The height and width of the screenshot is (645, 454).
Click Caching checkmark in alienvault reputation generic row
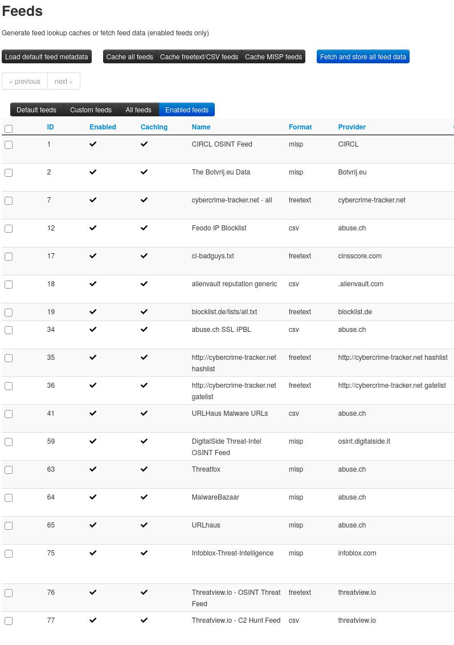[144, 284]
